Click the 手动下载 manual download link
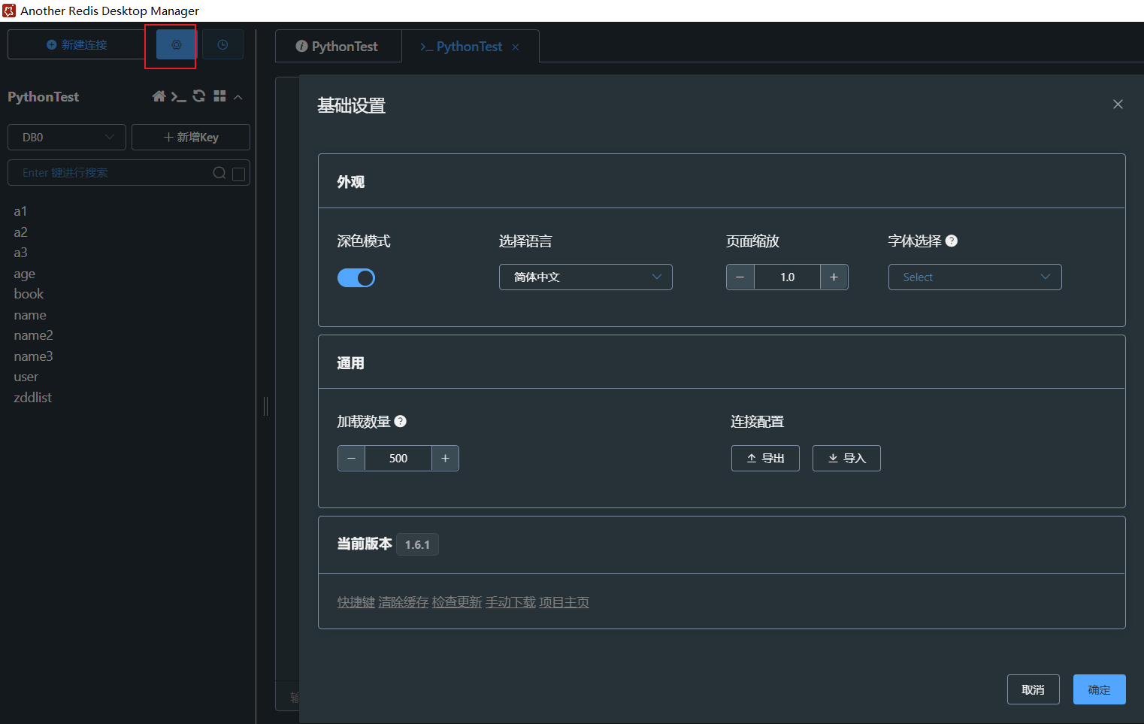This screenshot has height=724, width=1144. point(511,602)
